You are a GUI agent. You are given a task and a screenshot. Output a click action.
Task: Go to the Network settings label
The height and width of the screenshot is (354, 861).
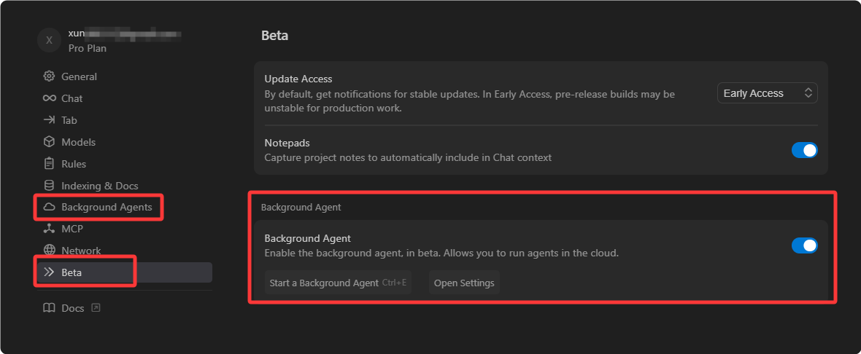point(81,251)
